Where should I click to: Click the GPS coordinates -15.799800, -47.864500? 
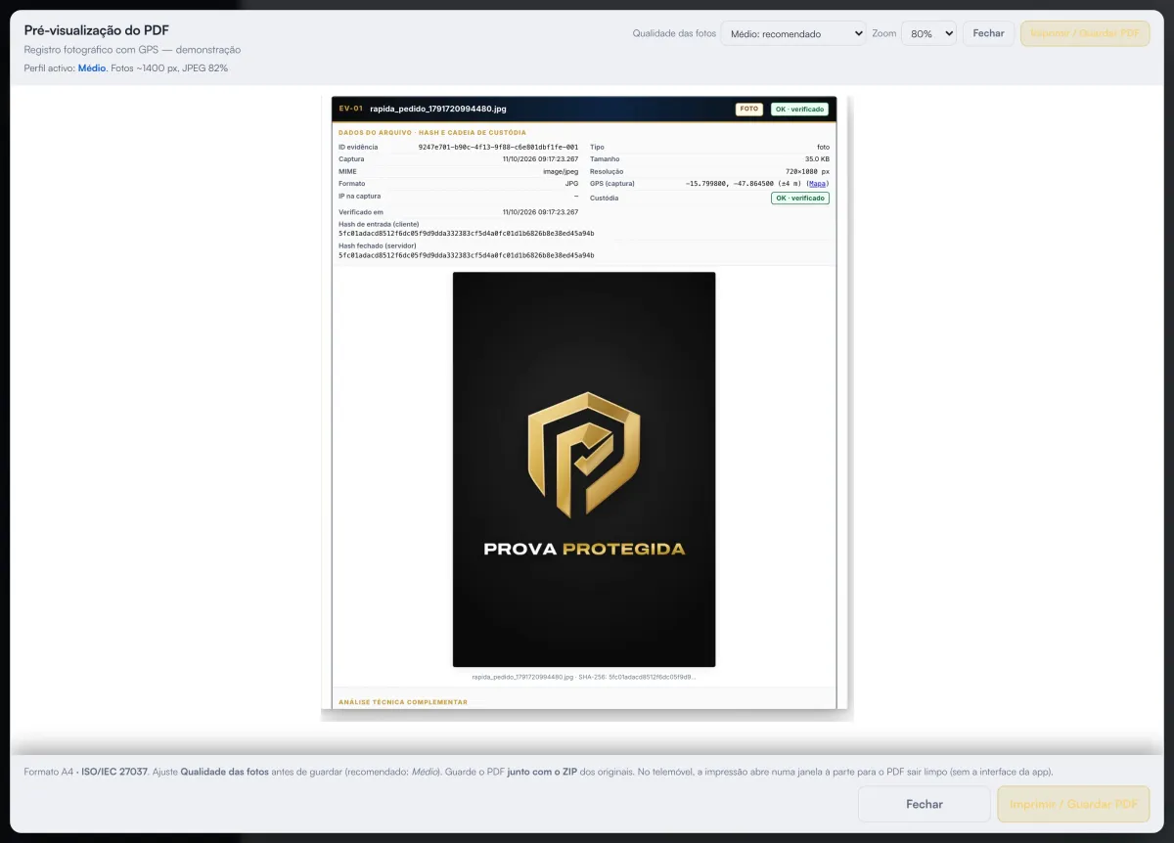(x=730, y=184)
